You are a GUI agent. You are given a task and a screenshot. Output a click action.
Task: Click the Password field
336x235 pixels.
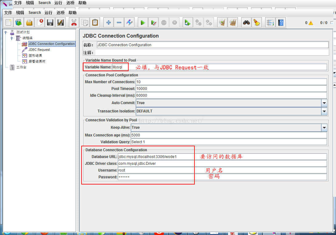[x=222, y=177]
